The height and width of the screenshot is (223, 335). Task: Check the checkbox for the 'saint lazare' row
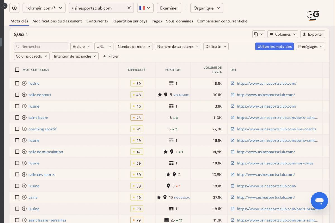point(17,117)
